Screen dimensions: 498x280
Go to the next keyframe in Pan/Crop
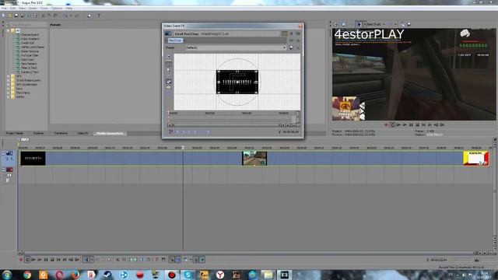coord(190,132)
